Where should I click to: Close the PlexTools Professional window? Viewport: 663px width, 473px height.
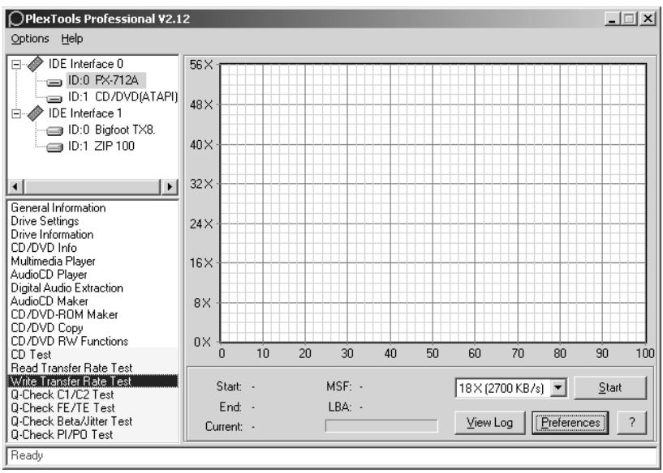[x=648, y=19]
